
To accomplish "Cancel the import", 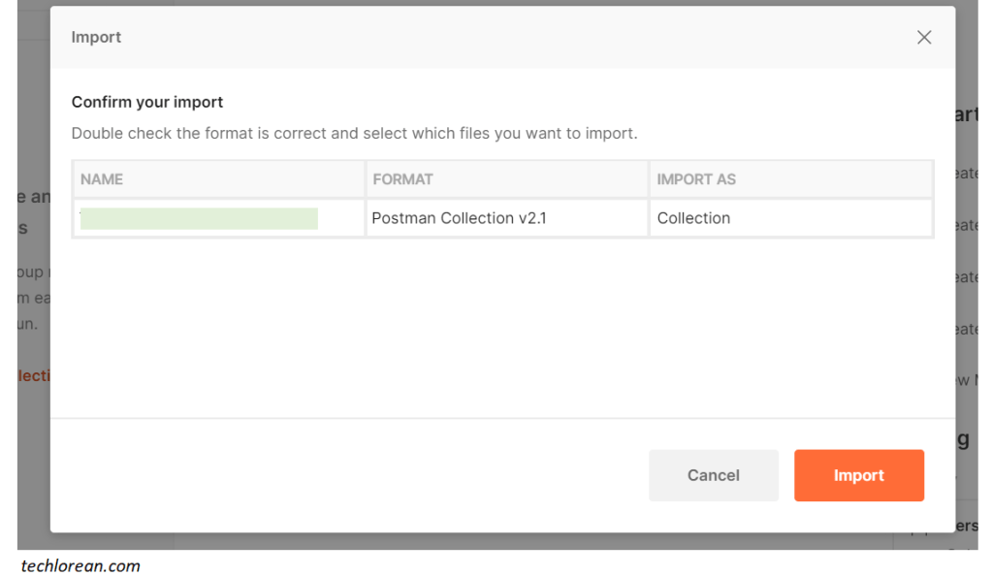I will [713, 475].
